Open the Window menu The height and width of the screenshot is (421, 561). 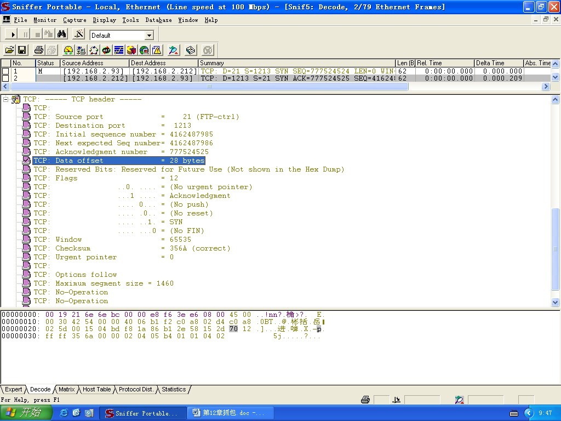pyautogui.click(x=188, y=20)
